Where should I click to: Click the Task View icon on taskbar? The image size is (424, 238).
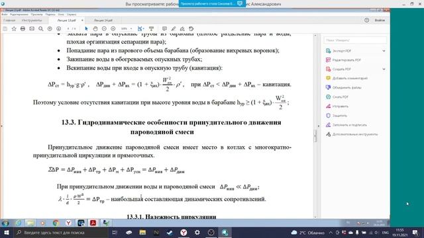tap(115, 233)
